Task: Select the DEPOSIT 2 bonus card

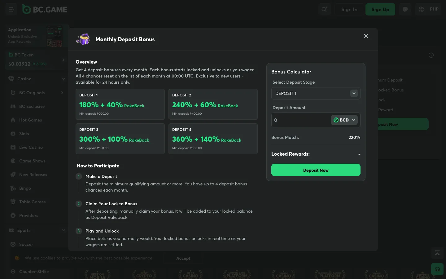Action: 213,104
